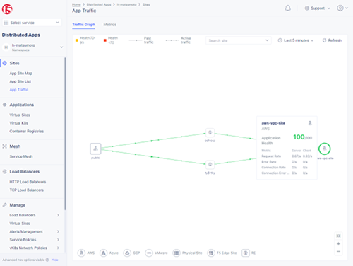Click the Refresh button
Viewport: 353px width, 266px height.
[332, 40]
